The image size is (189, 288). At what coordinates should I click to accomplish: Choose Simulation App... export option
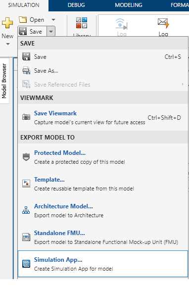[x=103, y=264]
